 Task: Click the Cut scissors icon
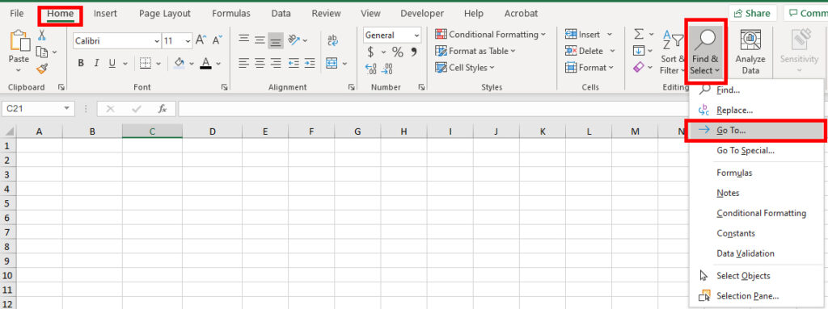pyautogui.click(x=42, y=35)
